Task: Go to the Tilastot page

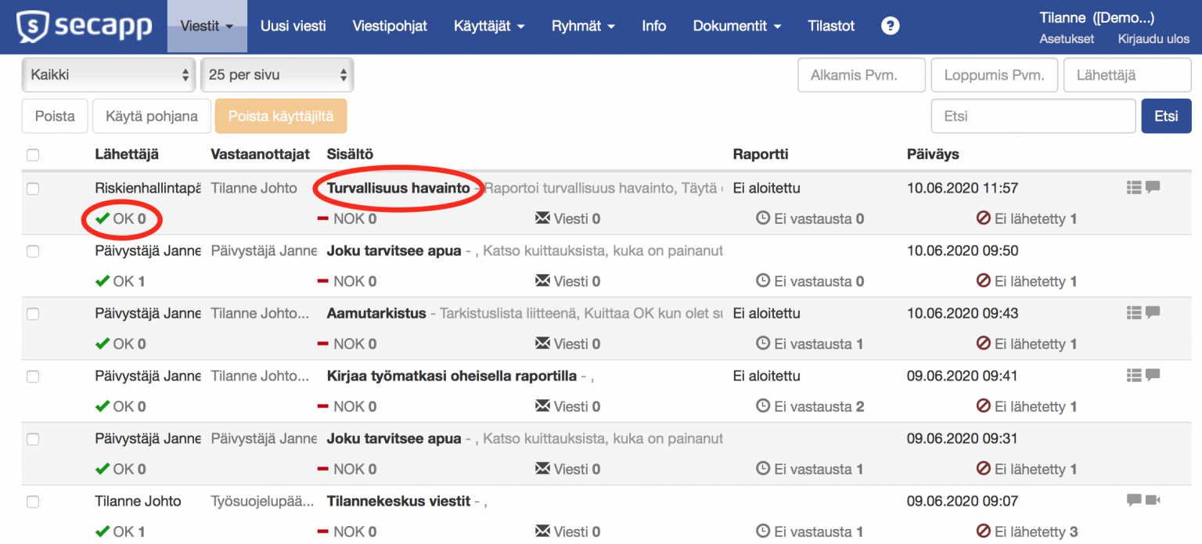Action: 831,26
